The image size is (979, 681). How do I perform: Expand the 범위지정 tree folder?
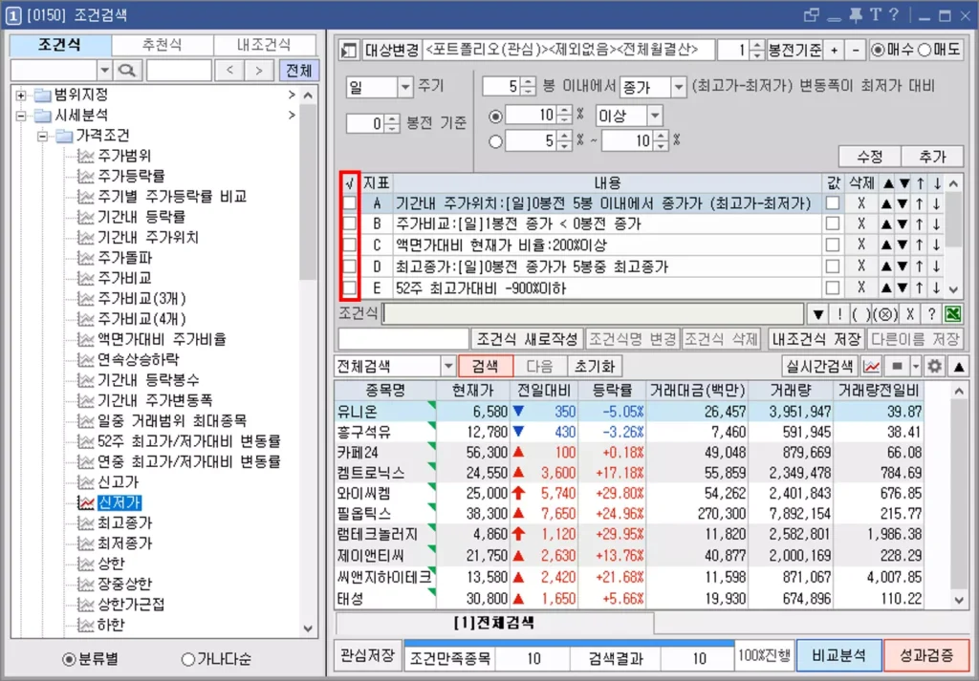click(21, 96)
